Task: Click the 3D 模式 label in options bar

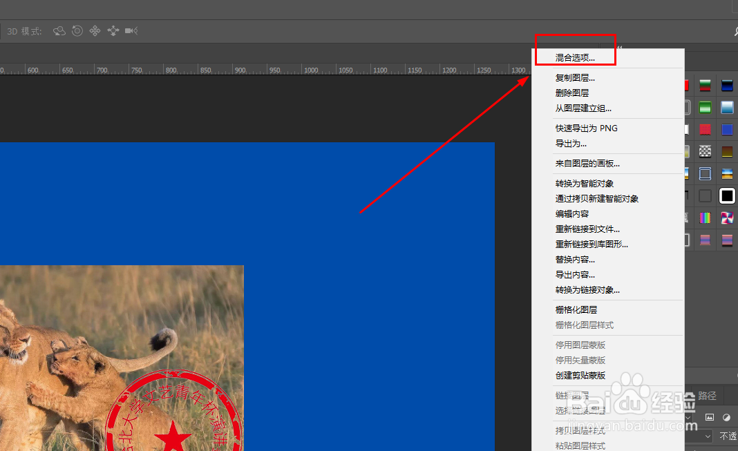Action: pos(24,32)
